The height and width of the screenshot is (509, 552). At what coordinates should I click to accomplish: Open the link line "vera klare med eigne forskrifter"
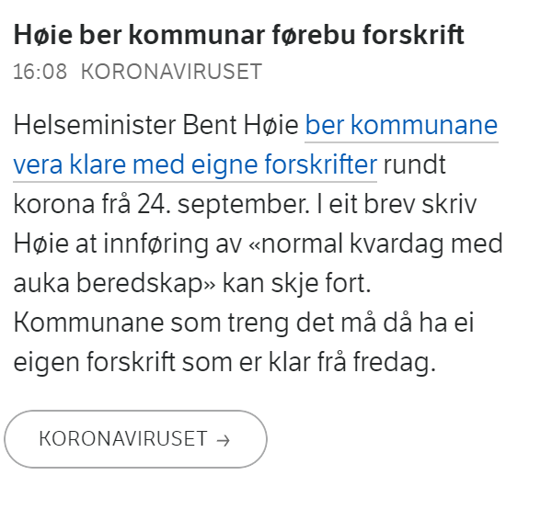point(195,164)
